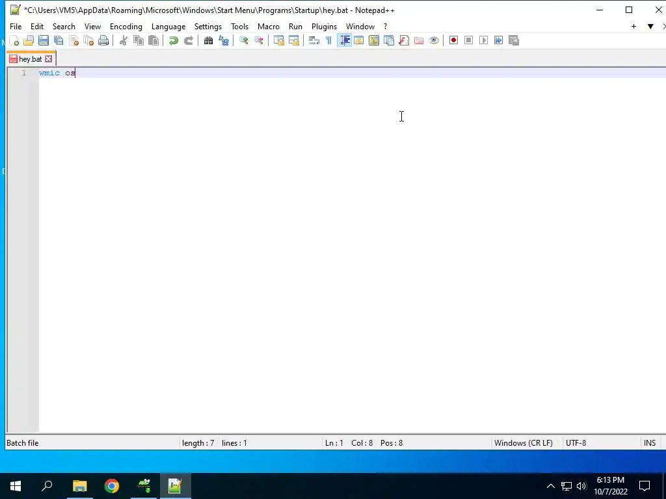Open the View menu
The width and height of the screenshot is (666, 499).
point(92,26)
